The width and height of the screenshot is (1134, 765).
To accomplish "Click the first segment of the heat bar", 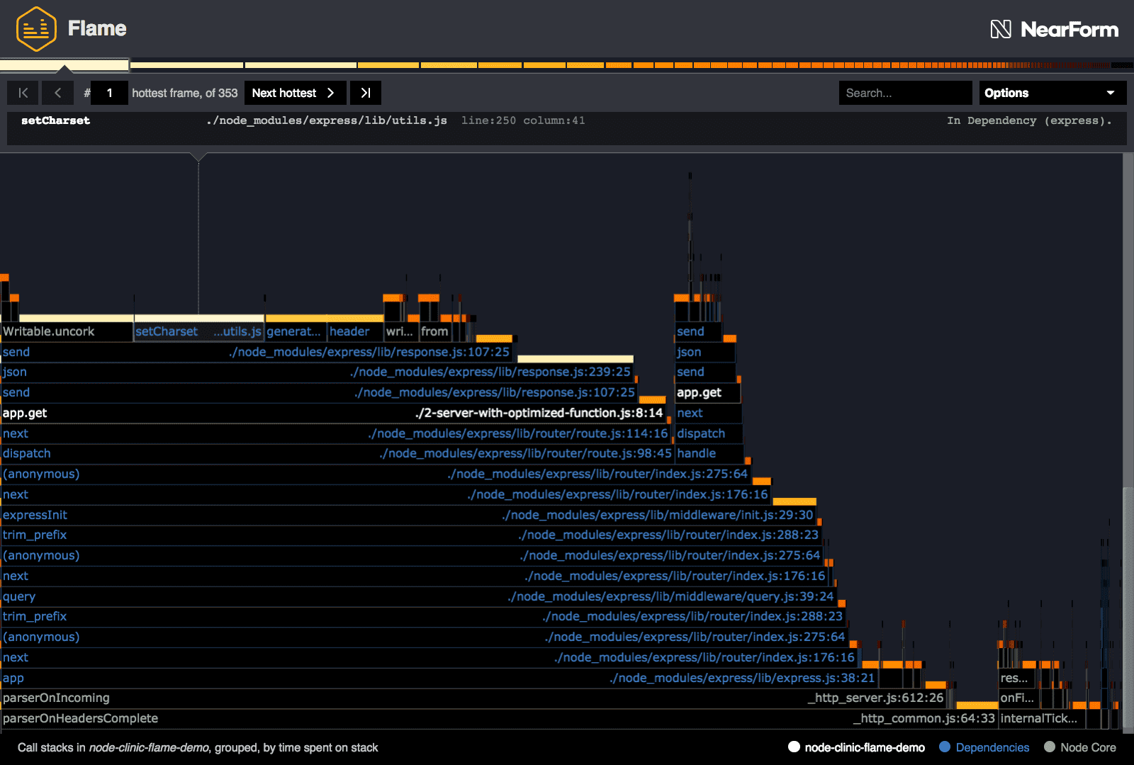I will click(64, 65).
